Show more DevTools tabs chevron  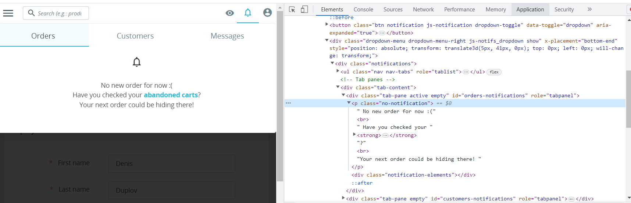coord(590,9)
